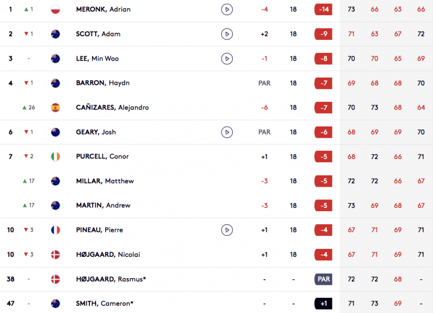This screenshot has width=433, height=313.
Task: Click the Denmark flag beside Nicolai Højgaard
Action: [56, 255]
